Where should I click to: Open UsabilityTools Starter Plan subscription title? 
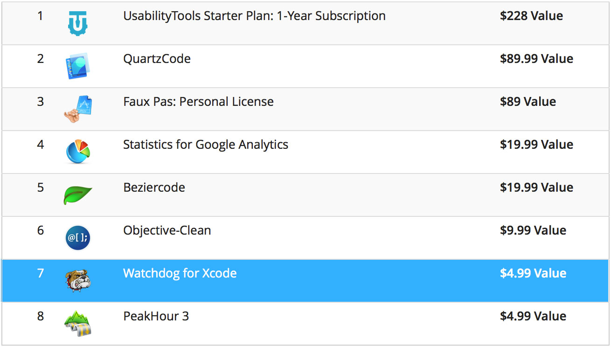254,16
